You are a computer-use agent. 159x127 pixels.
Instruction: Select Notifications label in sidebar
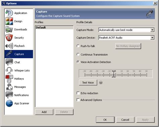[21, 95]
